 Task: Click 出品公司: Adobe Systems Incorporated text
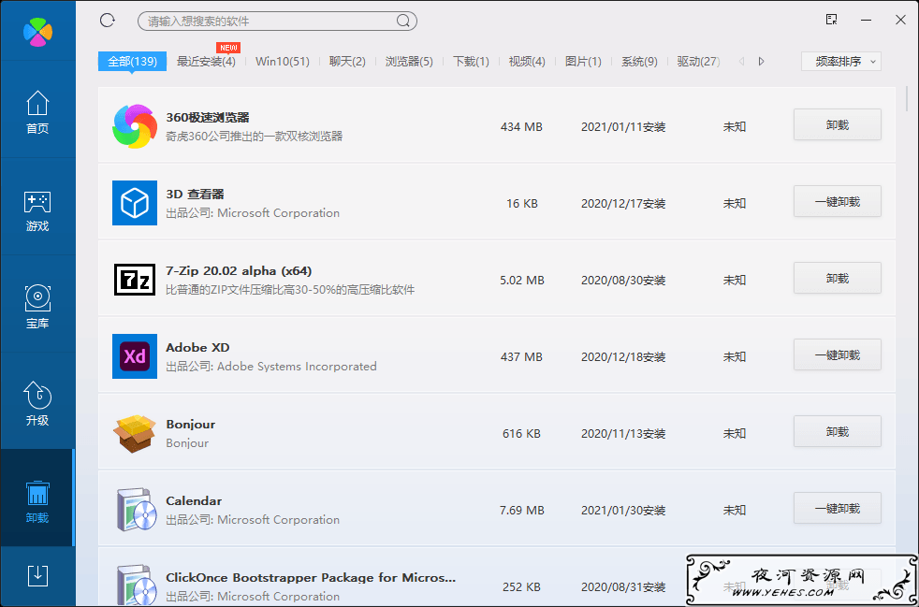(271, 367)
